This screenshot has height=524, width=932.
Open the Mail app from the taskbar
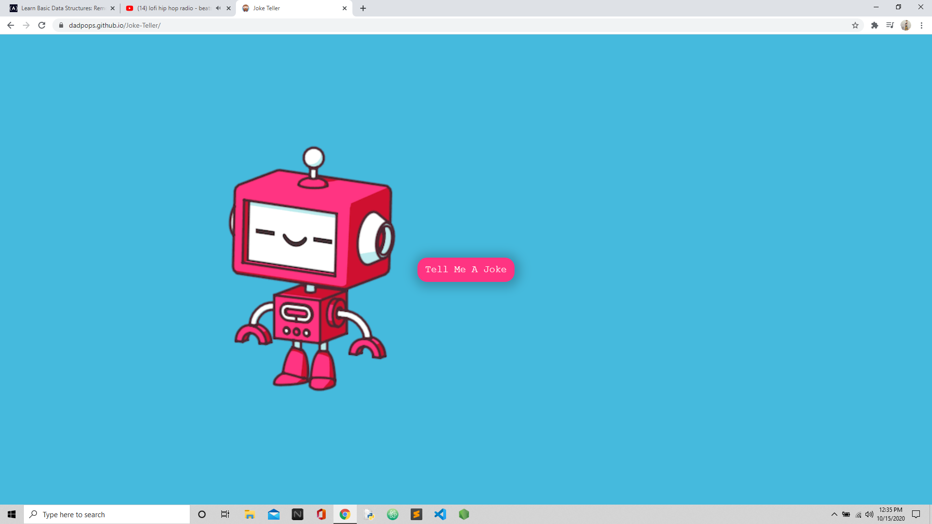point(273,514)
